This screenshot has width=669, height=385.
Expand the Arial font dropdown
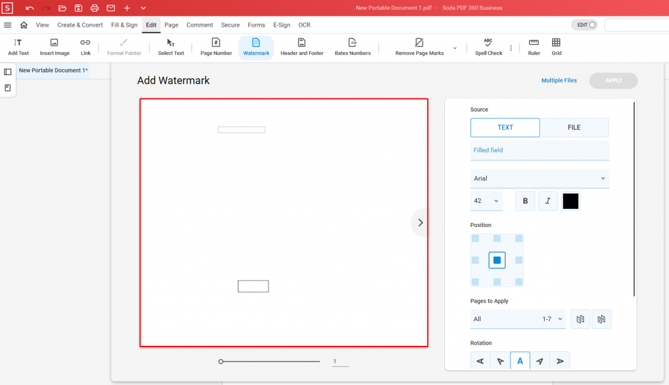click(540, 179)
